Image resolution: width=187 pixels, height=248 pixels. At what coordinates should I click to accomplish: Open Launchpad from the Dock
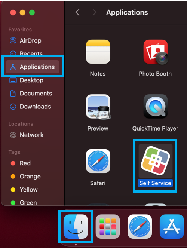coord(108,226)
